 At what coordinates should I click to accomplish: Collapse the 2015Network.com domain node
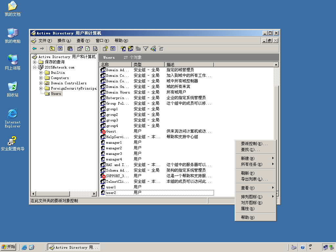coord(34,68)
